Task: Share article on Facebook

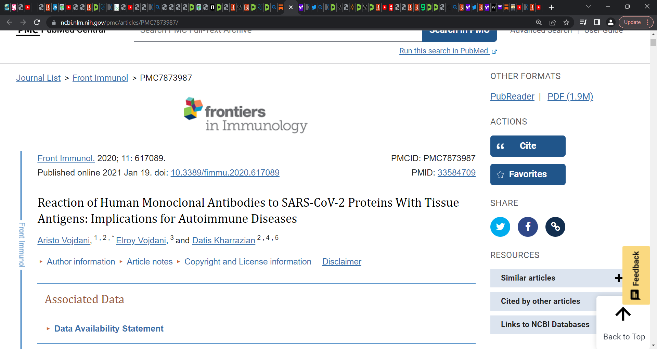Action: (x=528, y=227)
